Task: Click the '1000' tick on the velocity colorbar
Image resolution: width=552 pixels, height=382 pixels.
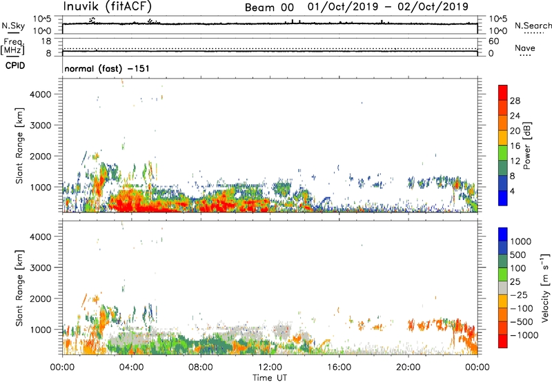Action: pos(521,241)
